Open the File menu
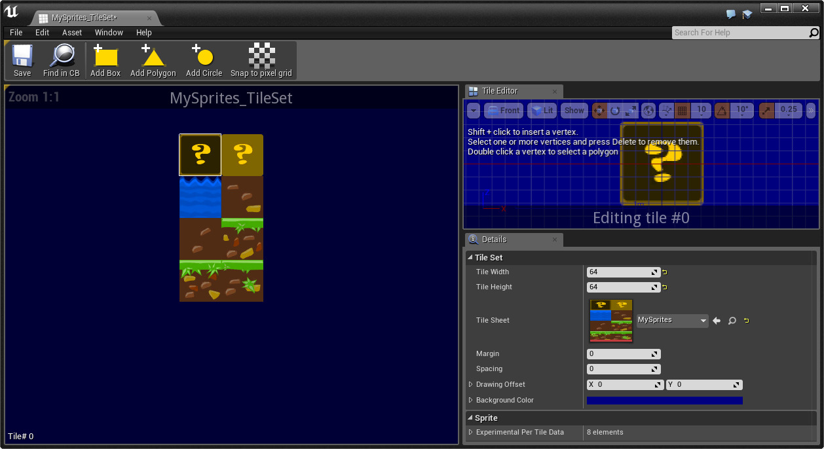Viewport: 824px width, 449px height. pyautogui.click(x=16, y=32)
